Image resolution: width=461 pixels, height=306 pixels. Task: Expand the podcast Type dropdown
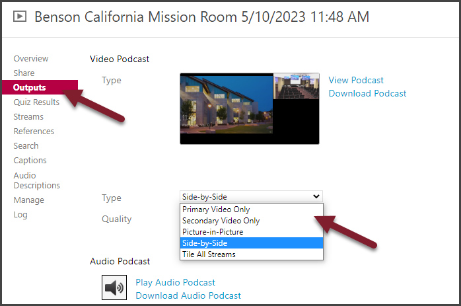tap(251, 196)
